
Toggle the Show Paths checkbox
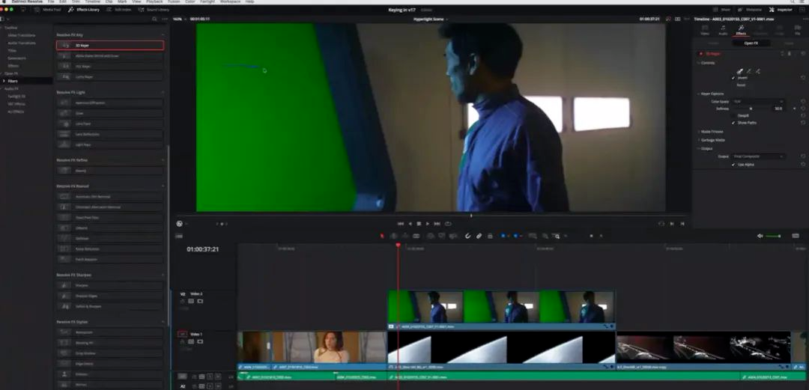click(733, 123)
